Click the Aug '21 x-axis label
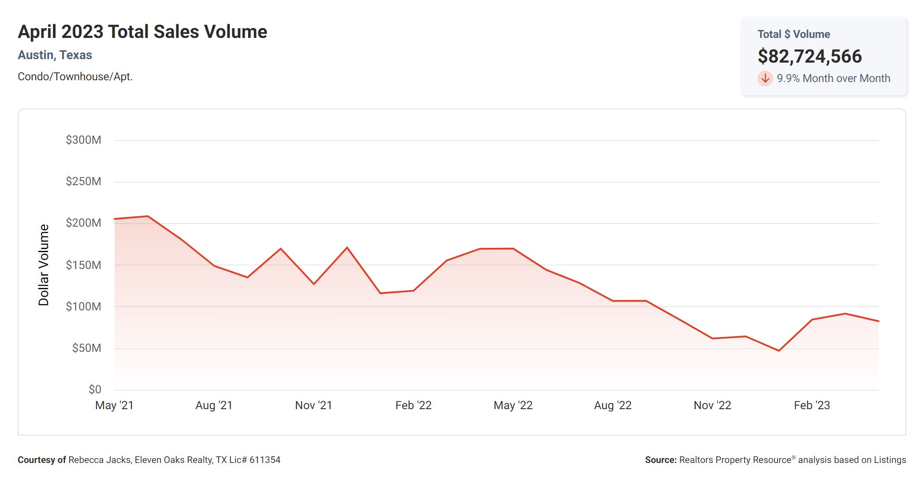Viewport: 924px width, 485px height. pos(214,405)
